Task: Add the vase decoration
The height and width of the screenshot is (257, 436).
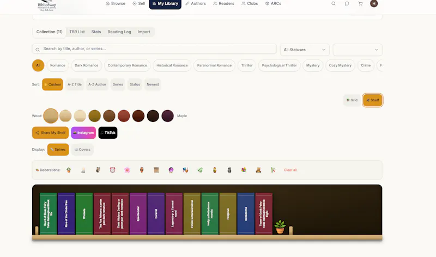Action: 142,170
